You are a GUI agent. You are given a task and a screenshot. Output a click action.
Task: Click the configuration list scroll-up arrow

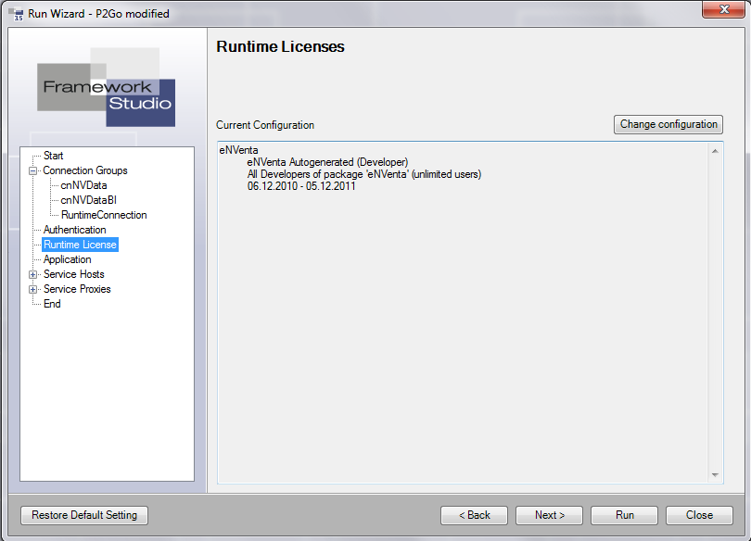click(715, 151)
